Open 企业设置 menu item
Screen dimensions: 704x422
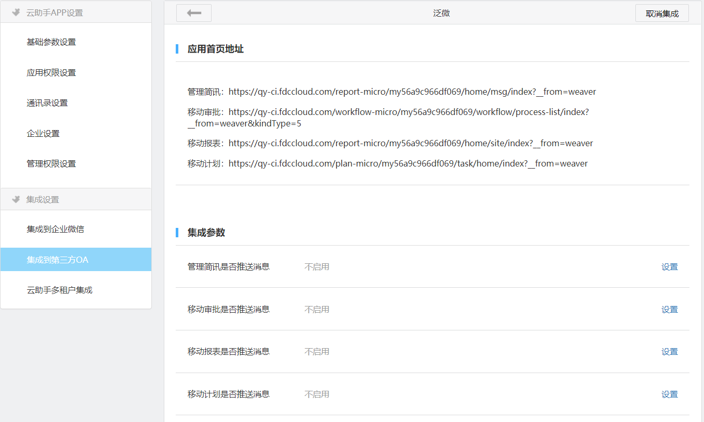(76, 133)
